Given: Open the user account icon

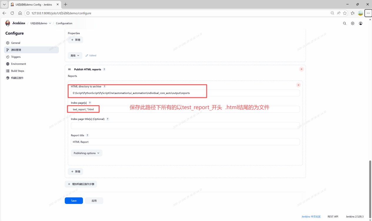Looking at the screenshot, I should pos(361,23).
